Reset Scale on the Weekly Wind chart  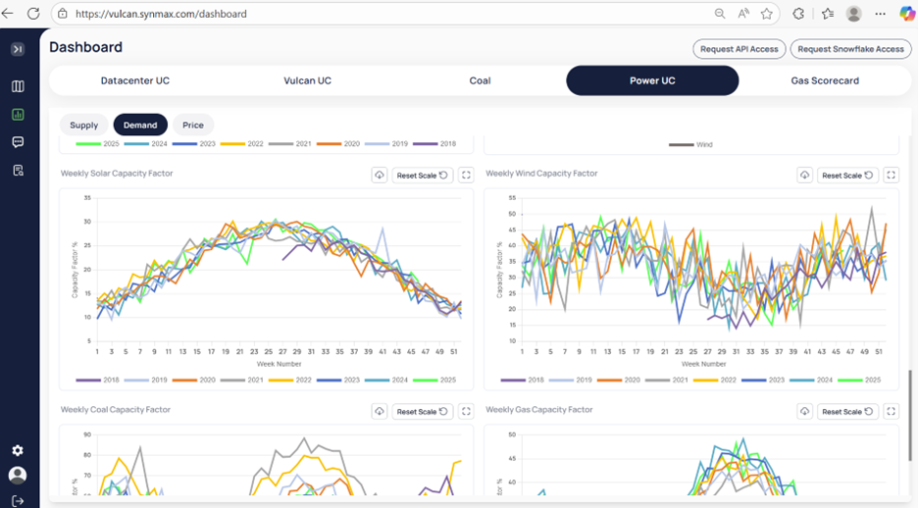(847, 176)
